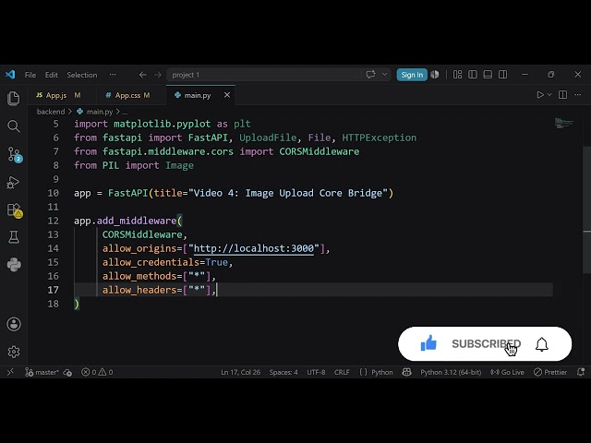Run the Python file with play button
Image resolution: width=591 pixels, height=443 pixels.
point(540,95)
